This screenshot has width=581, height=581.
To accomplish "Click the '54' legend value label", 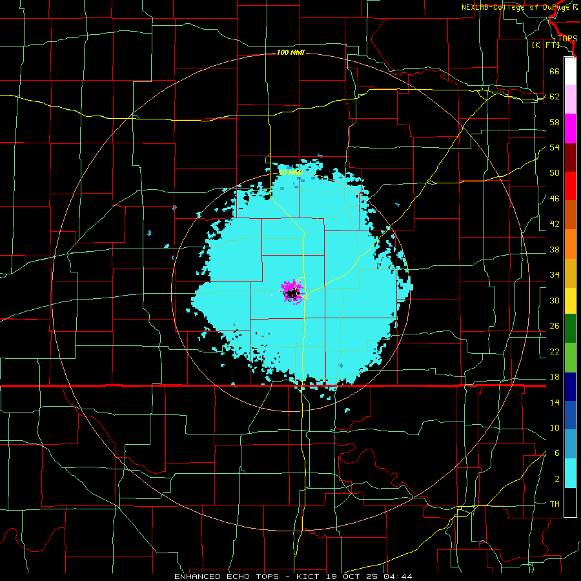I will click(555, 147).
